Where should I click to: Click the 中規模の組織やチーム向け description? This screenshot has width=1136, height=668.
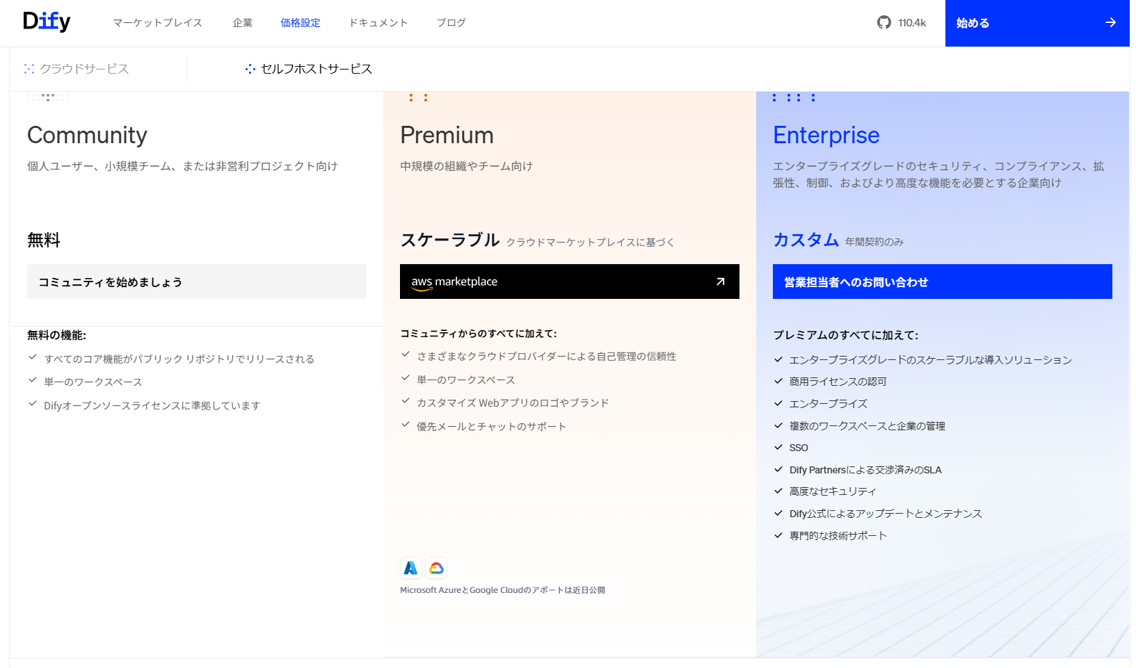point(467,166)
